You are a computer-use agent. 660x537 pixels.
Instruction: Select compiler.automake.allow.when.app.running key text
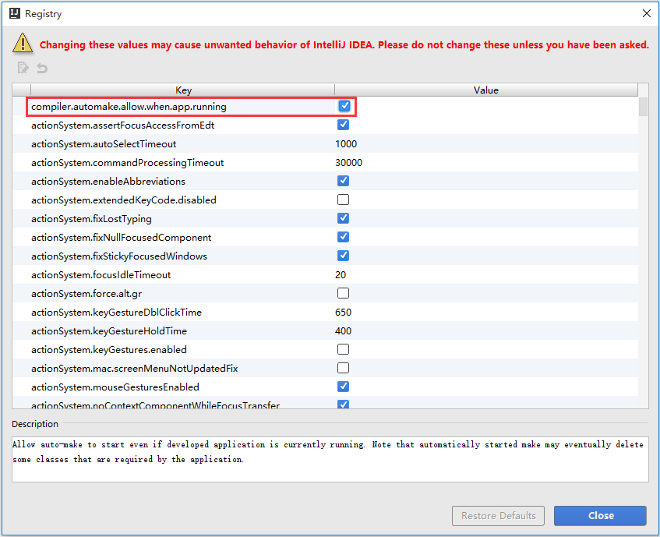point(129,107)
